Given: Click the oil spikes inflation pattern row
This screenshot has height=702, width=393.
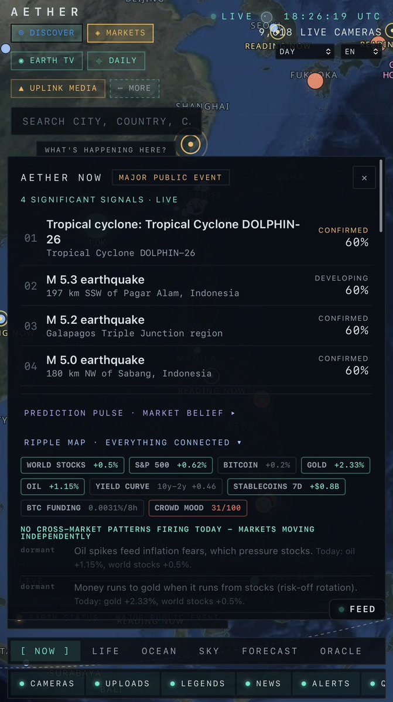Looking at the screenshot, I should pos(196,558).
